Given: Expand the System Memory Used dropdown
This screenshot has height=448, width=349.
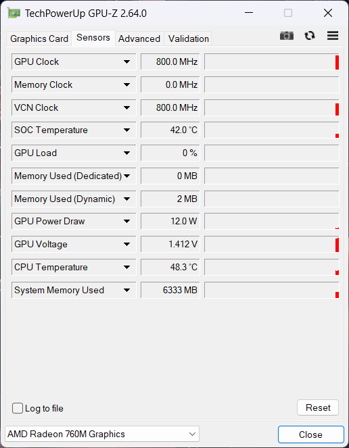Looking at the screenshot, I should pos(126,290).
